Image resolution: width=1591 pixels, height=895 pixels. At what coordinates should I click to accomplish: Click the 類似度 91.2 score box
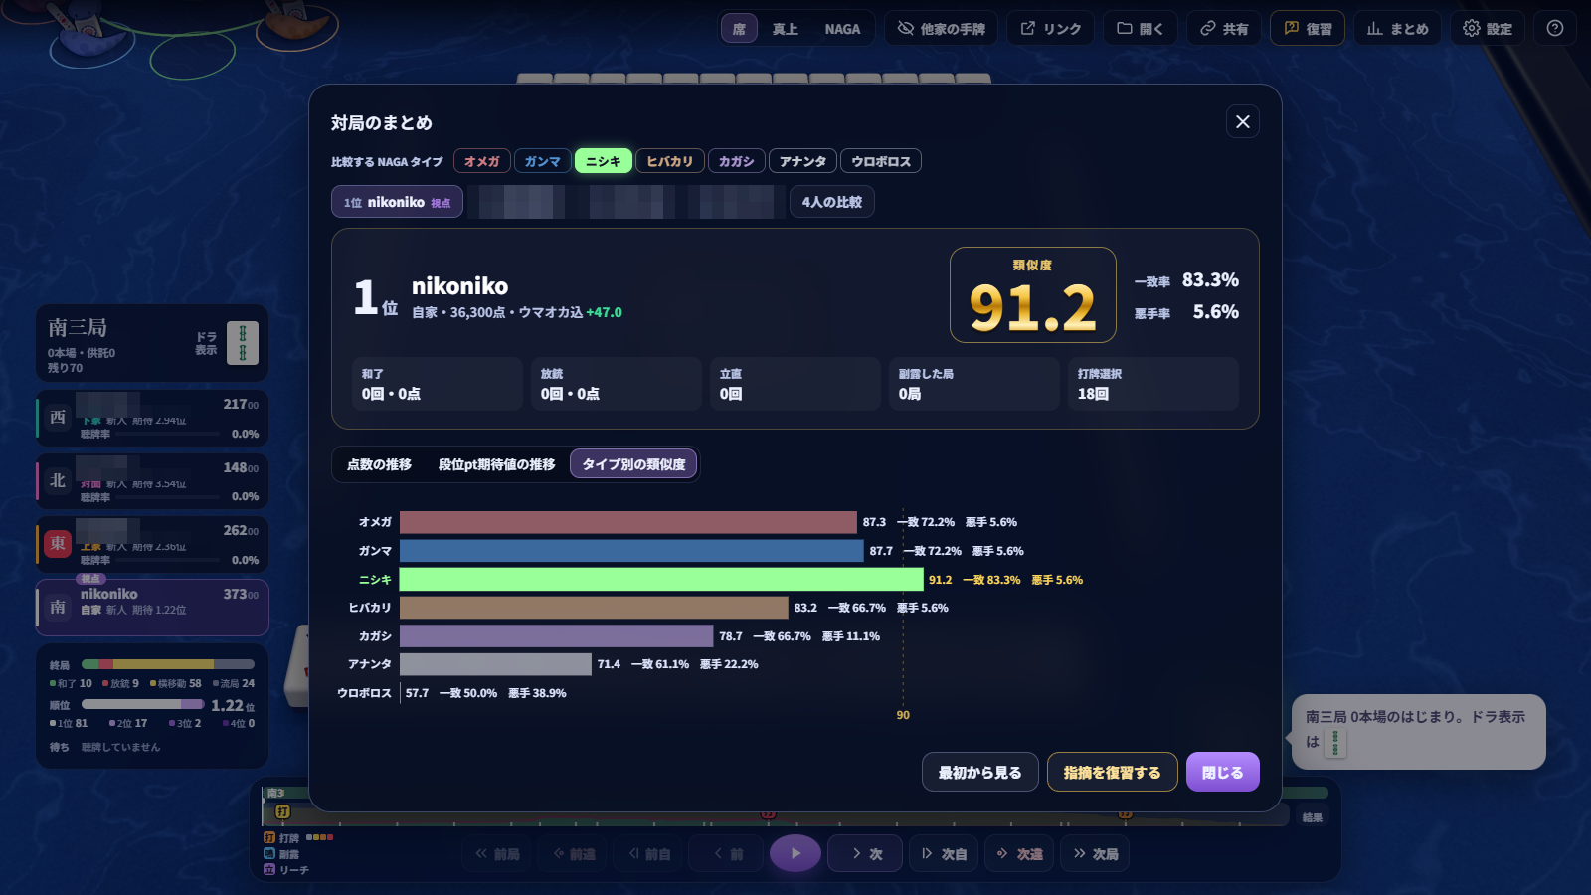tap(1032, 294)
